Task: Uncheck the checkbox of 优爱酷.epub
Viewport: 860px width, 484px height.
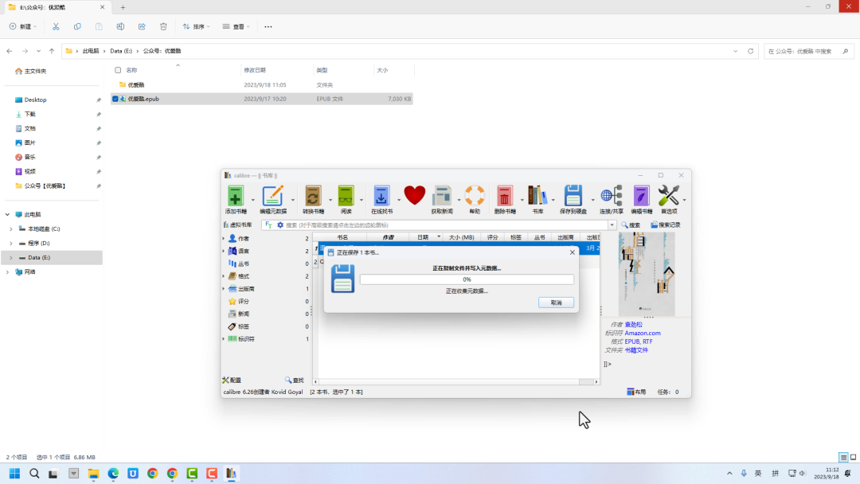Action: point(115,99)
